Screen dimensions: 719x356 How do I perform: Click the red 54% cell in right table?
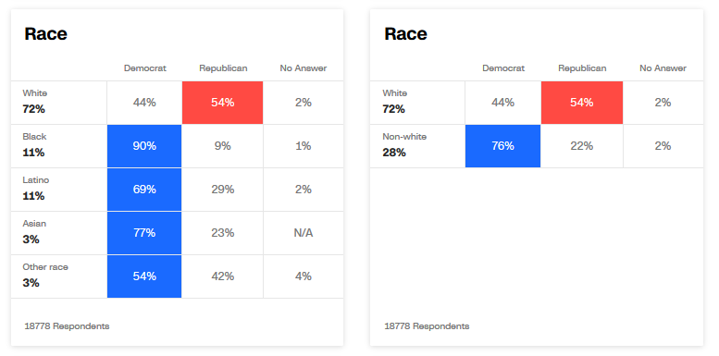[x=582, y=103]
